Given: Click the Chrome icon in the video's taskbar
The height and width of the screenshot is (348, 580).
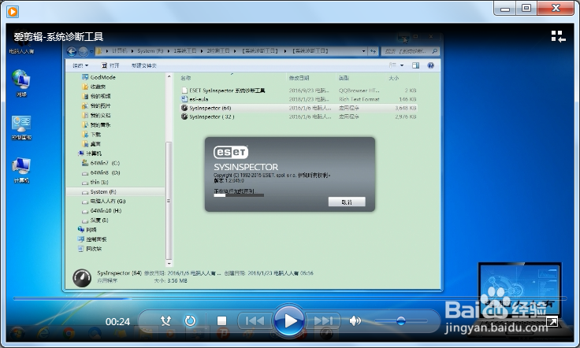Looking at the screenshot, I should coord(69,334).
